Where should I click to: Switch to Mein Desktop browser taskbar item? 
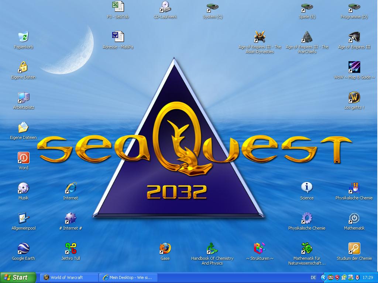click(127, 277)
